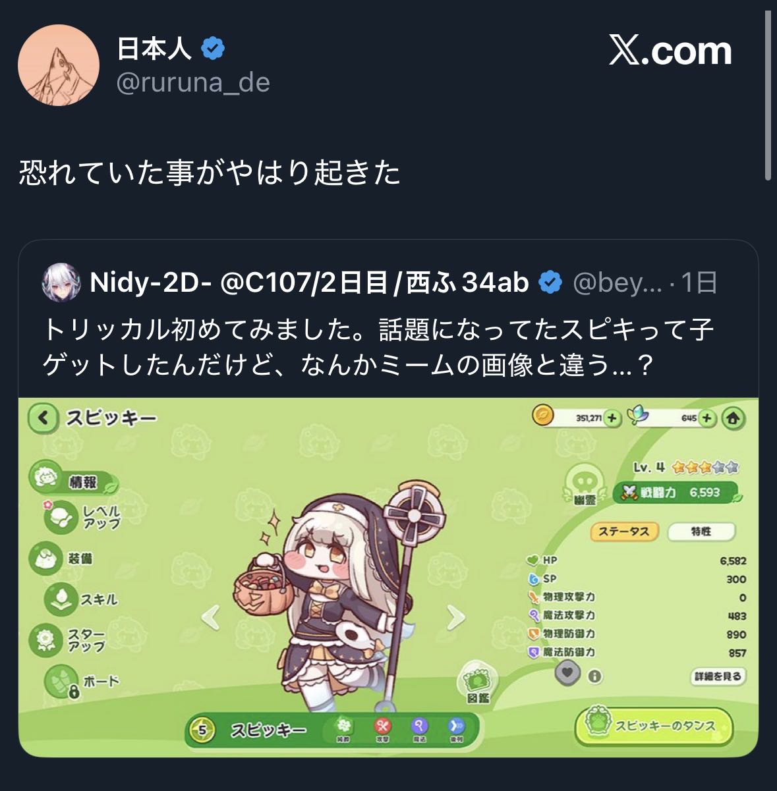Tap the heart favorite icon under stats
777x791 pixels.
(x=568, y=673)
